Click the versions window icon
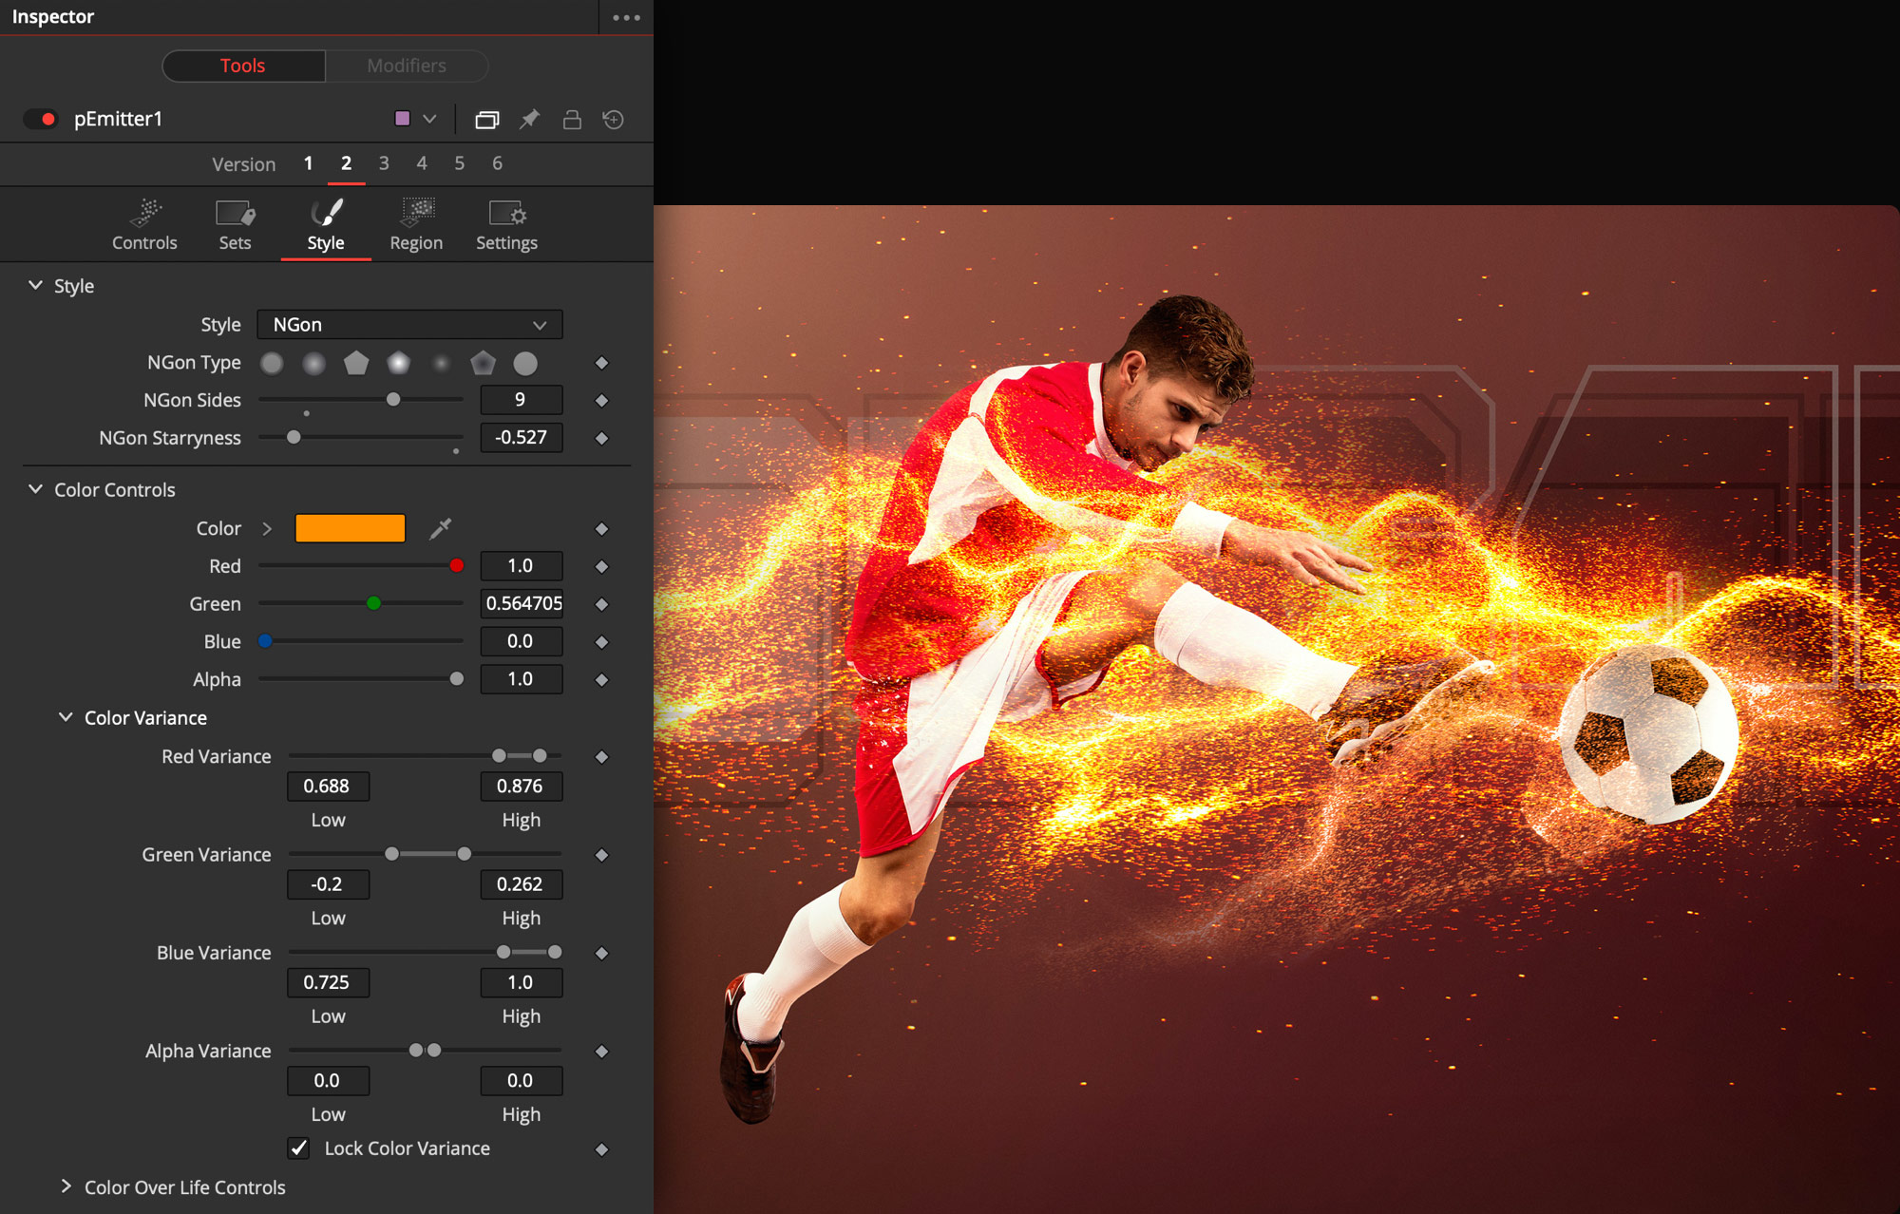 point(486,119)
